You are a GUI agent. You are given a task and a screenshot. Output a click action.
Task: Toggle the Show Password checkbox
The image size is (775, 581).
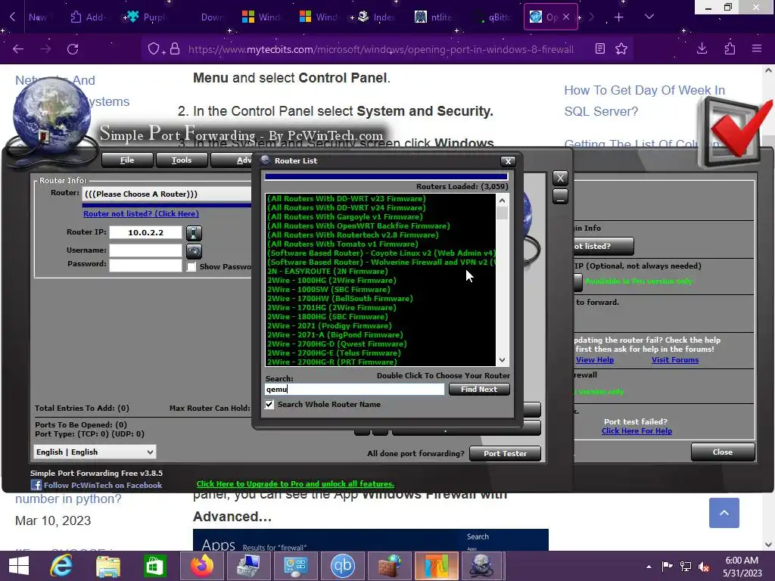pyautogui.click(x=191, y=267)
